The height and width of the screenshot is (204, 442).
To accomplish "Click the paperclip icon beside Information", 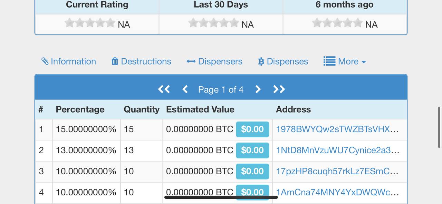I will 45,61.
